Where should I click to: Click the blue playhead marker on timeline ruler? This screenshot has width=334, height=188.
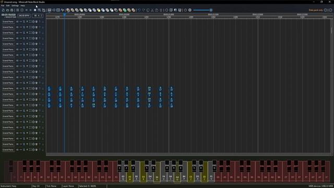(x=64, y=15)
